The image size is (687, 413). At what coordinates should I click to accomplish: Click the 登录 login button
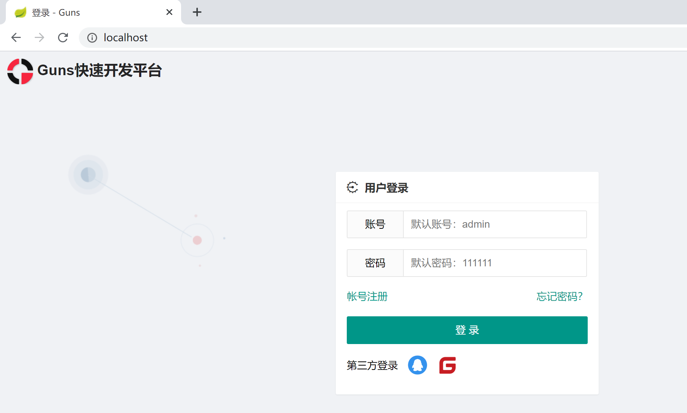click(467, 330)
